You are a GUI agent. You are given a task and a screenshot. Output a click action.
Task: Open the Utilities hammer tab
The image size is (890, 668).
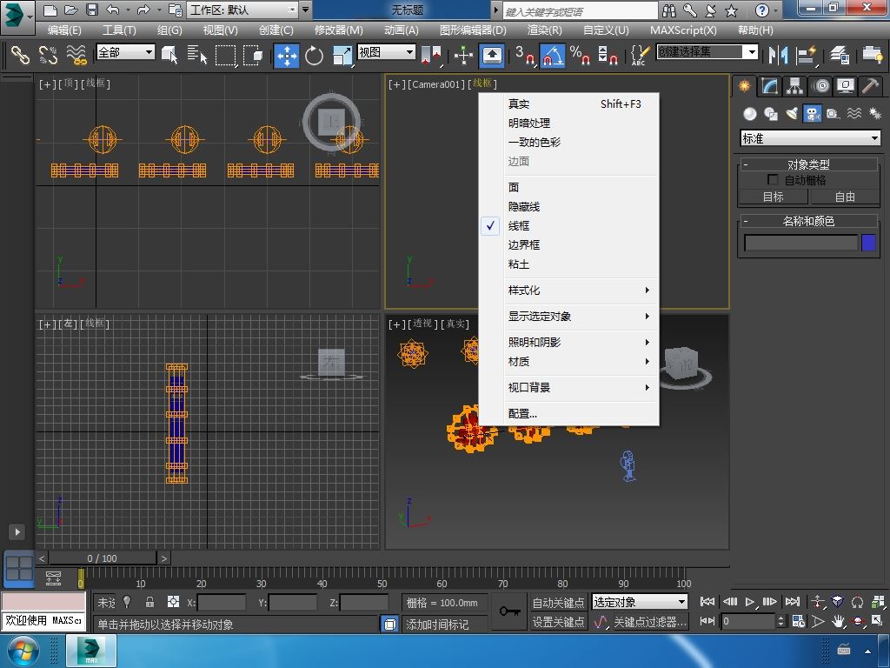click(x=870, y=86)
